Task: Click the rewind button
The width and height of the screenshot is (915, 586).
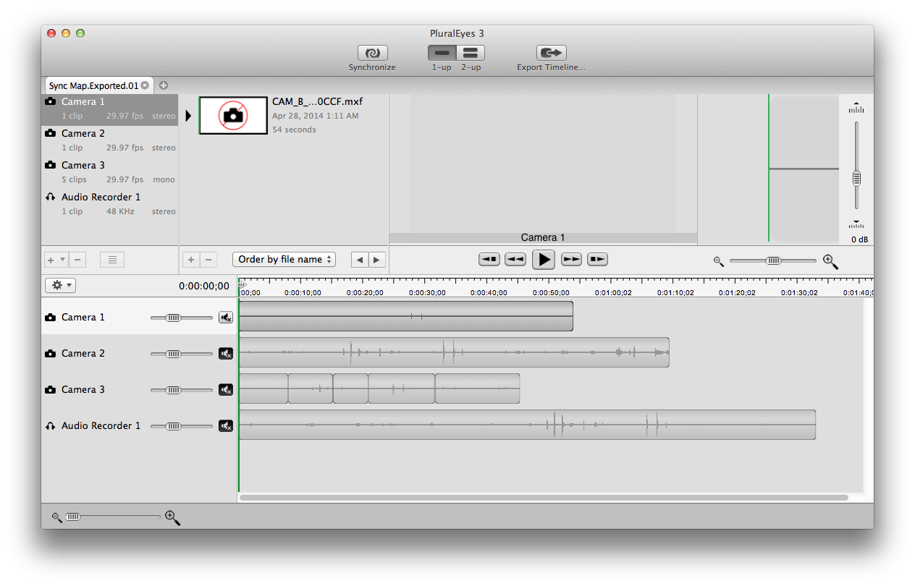Action: click(515, 259)
